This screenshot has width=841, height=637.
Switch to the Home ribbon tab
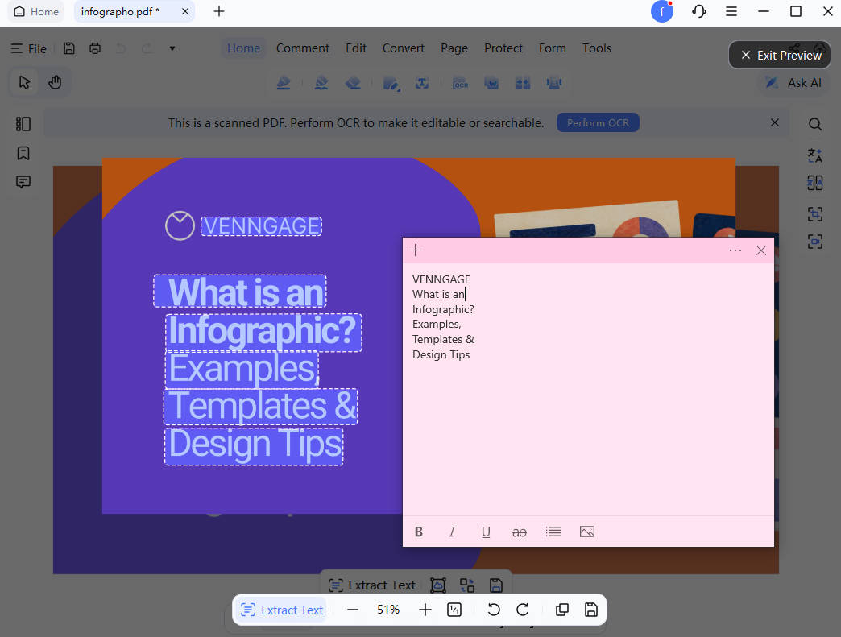[243, 48]
